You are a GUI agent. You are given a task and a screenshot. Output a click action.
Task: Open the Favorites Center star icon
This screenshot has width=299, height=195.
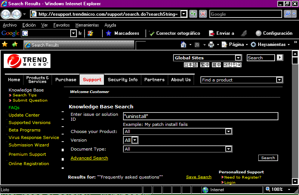pos(4,44)
